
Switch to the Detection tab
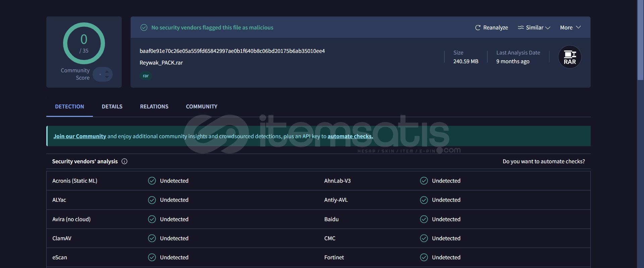coord(69,106)
